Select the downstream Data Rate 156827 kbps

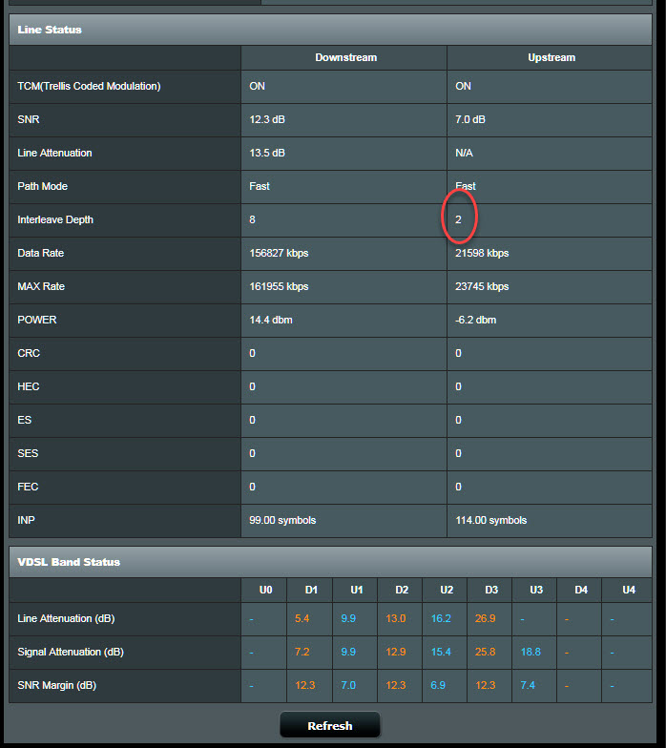coord(279,254)
